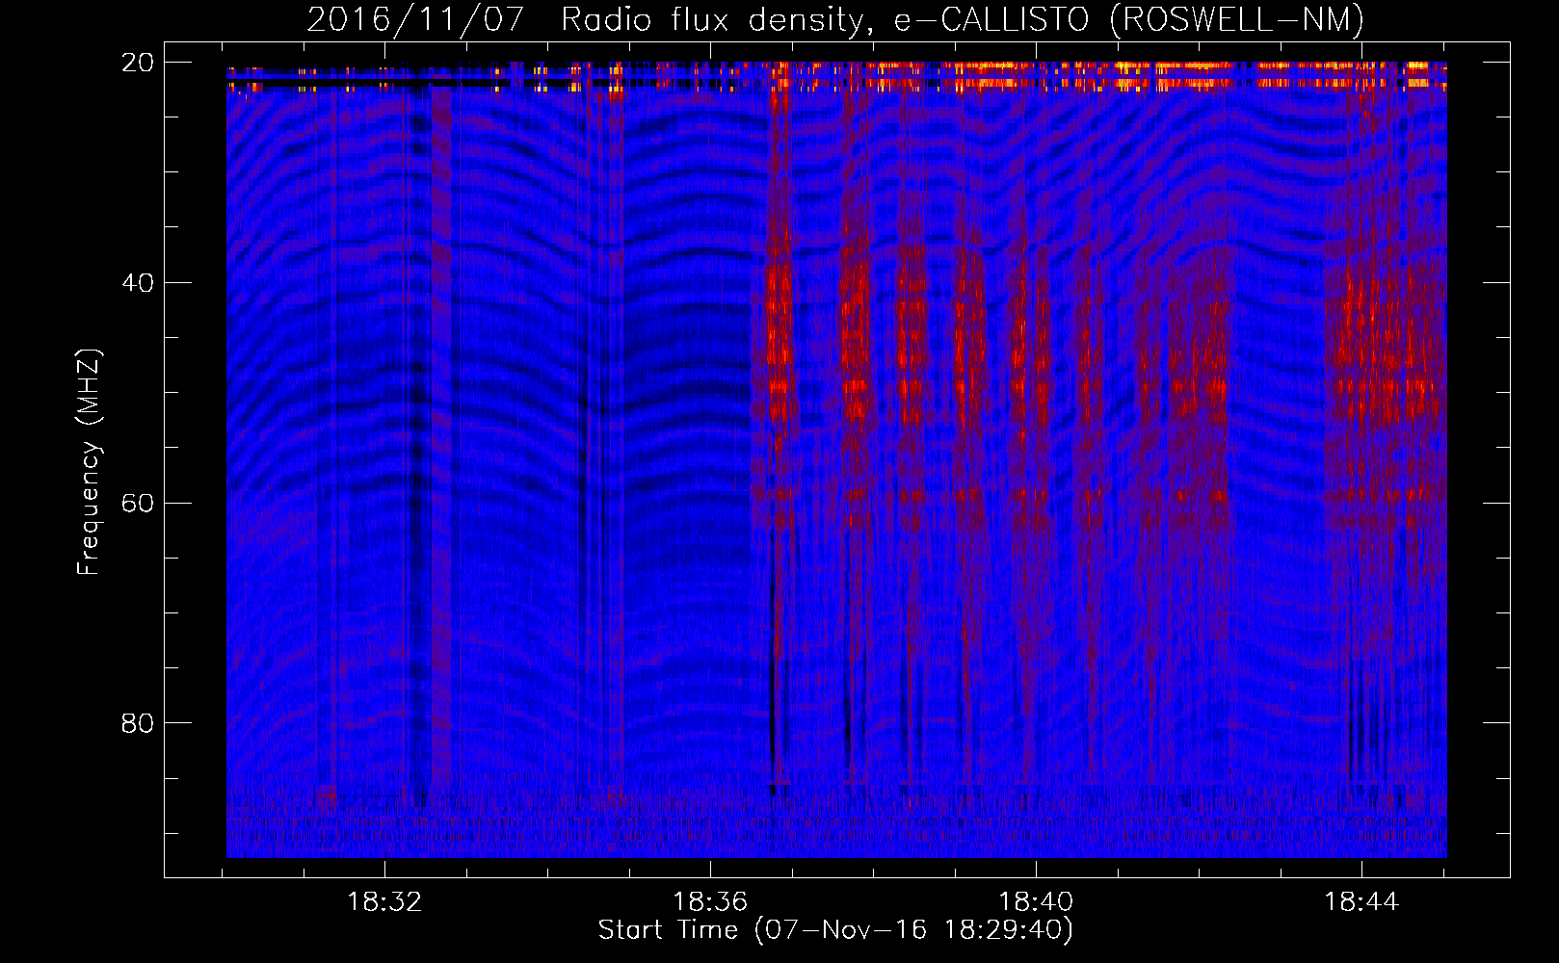
Task: Click the plot title "Radio flux density, e-CALLISTO (ROSWELL-NM)"
Action: coord(963,19)
